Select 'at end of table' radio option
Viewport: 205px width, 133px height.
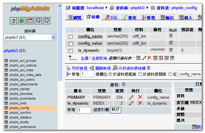(110, 74)
